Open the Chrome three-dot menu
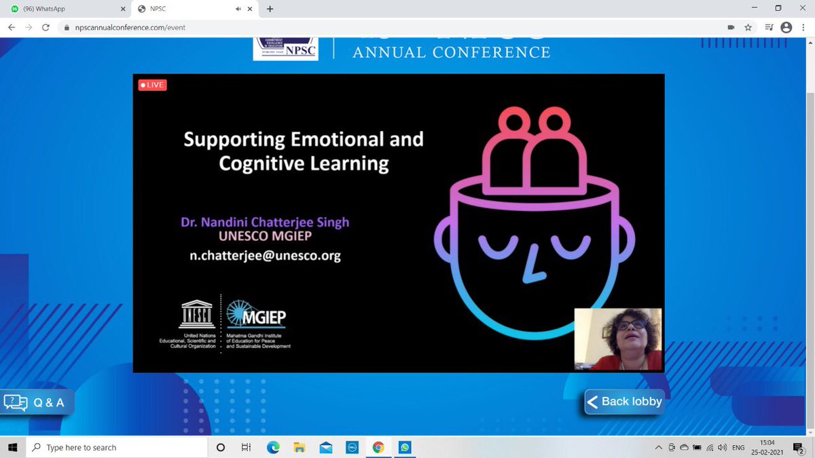 pyautogui.click(x=803, y=28)
